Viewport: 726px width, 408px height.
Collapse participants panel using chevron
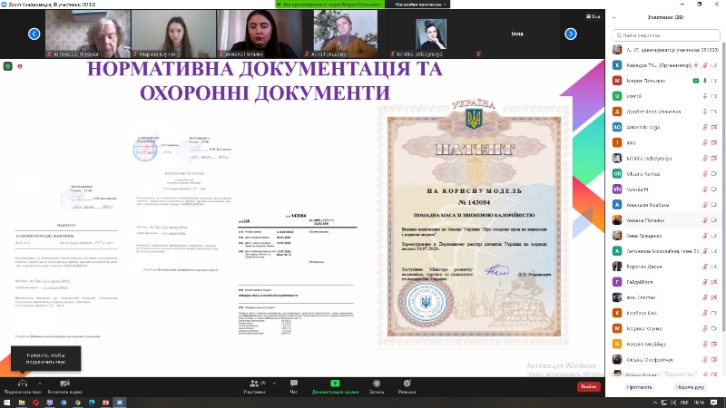614,17
